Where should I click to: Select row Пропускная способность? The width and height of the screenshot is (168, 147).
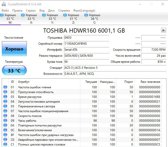click(82, 92)
